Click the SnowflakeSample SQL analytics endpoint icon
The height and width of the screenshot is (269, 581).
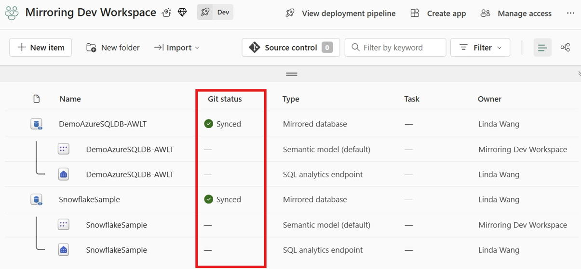(x=63, y=250)
